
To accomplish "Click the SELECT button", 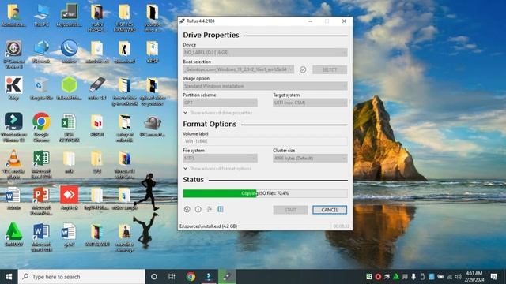I will tap(330, 69).
